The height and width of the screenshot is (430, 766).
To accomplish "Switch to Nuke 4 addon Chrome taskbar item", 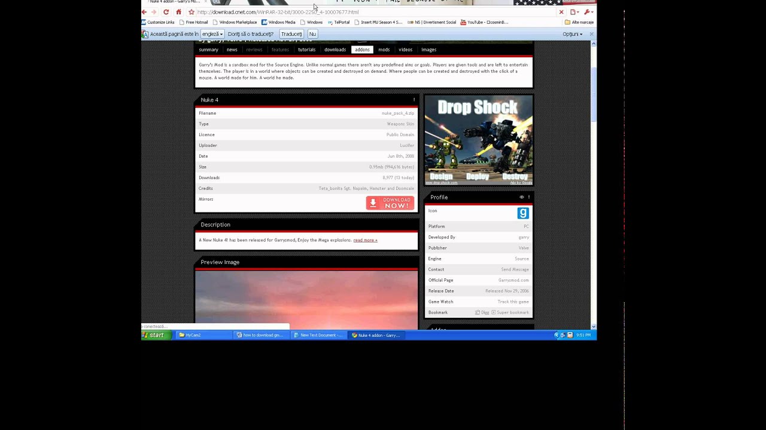I will (x=376, y=335).
